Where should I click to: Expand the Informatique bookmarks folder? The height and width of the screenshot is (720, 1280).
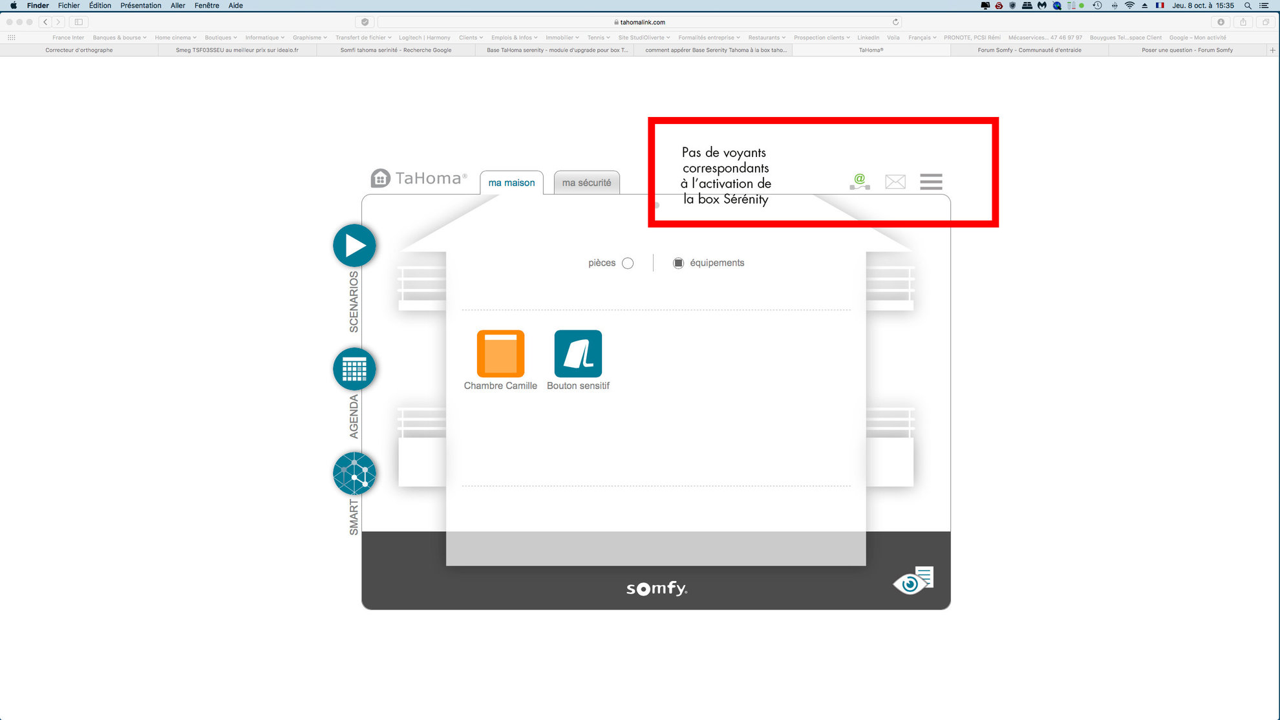coord(264,37)
